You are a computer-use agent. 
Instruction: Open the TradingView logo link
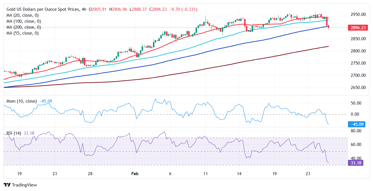(20, 185)
